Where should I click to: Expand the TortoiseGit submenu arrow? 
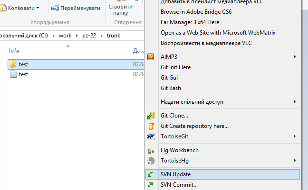294,136
